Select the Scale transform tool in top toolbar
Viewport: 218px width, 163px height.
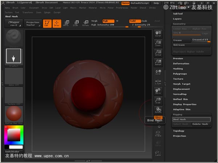(76, 23)
